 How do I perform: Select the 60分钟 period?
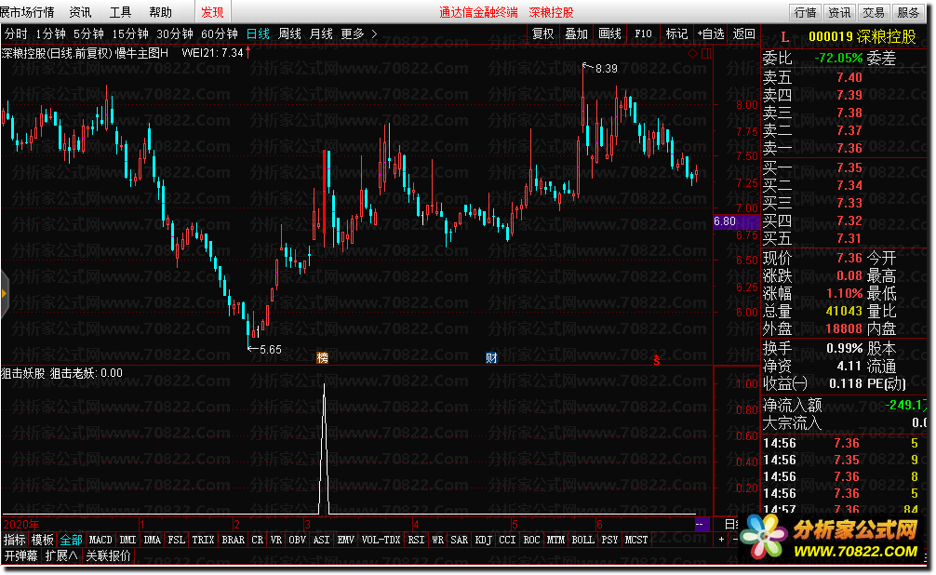220,34
